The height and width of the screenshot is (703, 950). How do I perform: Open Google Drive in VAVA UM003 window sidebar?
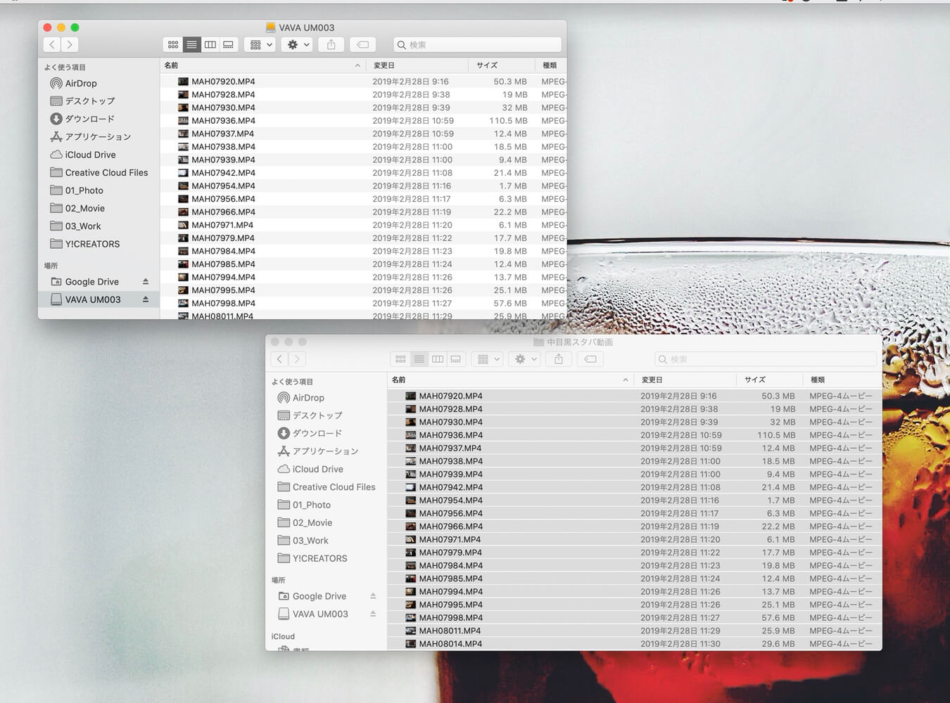pyautogui.click(x=91, y=282)
